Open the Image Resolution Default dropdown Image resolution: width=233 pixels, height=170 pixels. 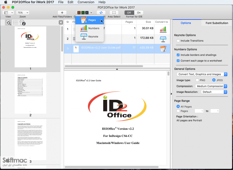click(214, 92)
